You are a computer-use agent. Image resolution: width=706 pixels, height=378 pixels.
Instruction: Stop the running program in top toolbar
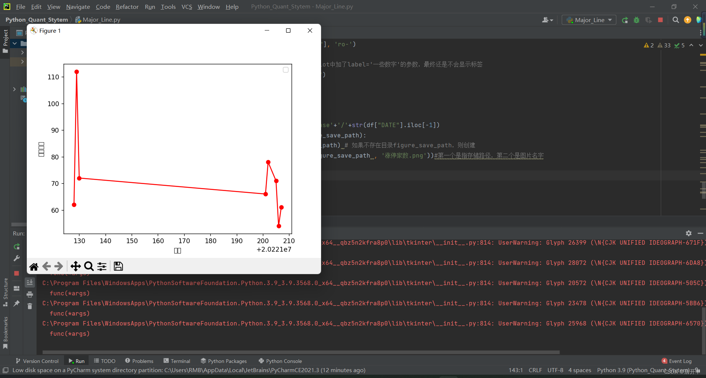point(660,20)
